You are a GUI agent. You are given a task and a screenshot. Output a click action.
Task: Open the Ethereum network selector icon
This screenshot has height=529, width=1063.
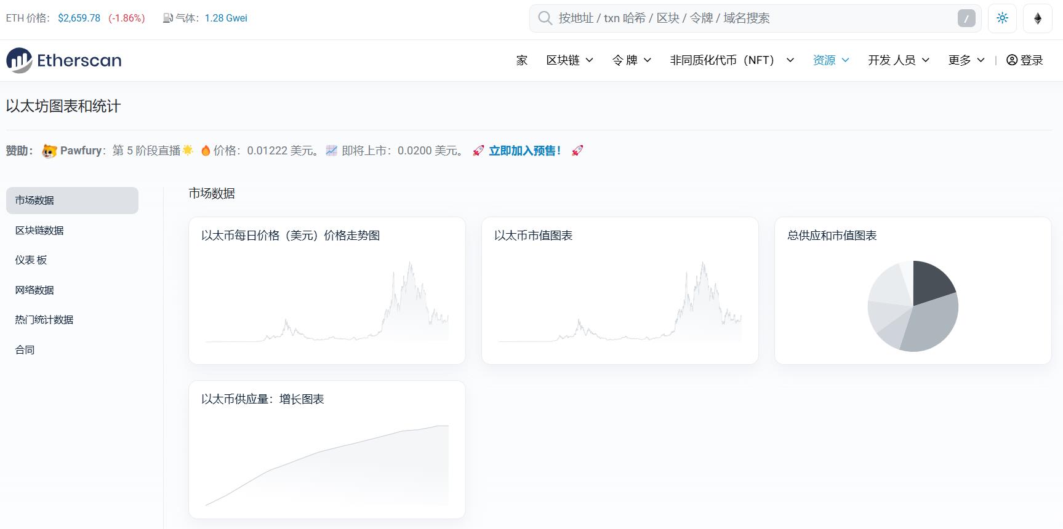click(1038, 18)
